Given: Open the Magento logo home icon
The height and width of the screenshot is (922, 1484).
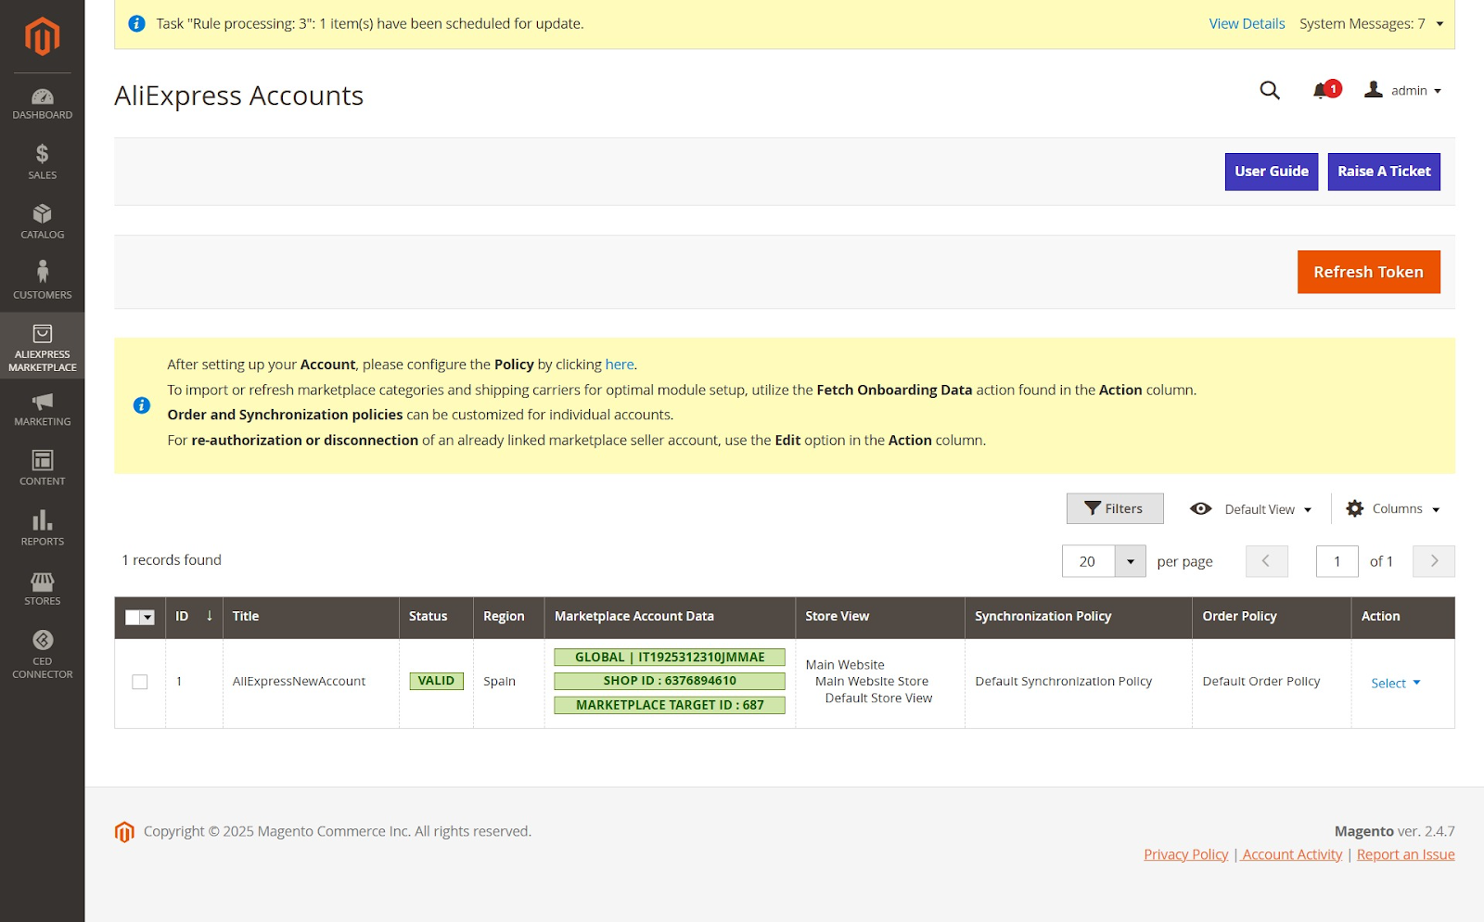Looking at the screenshot, I should tap(42, 36).
